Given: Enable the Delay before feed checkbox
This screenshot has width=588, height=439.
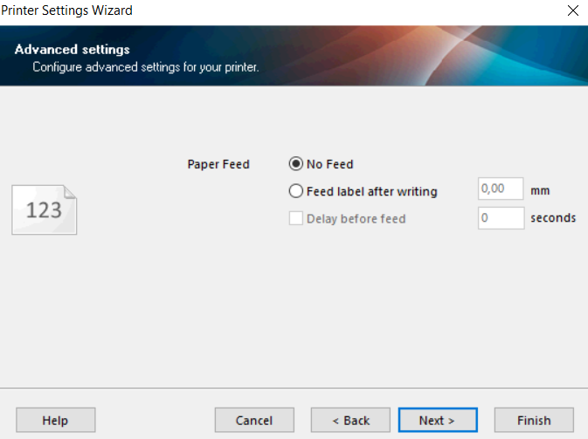Looking at the screenshot, I should point(295,218).
